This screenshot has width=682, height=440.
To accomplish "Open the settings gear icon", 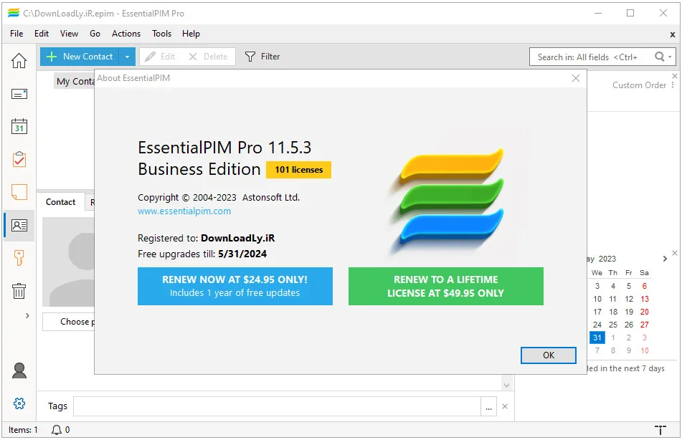I will point(19,403).
